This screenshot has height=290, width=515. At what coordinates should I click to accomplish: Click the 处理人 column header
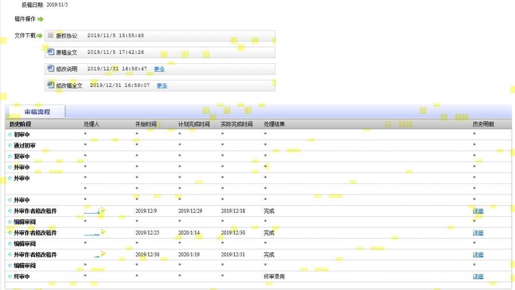[x=92, y=124]
